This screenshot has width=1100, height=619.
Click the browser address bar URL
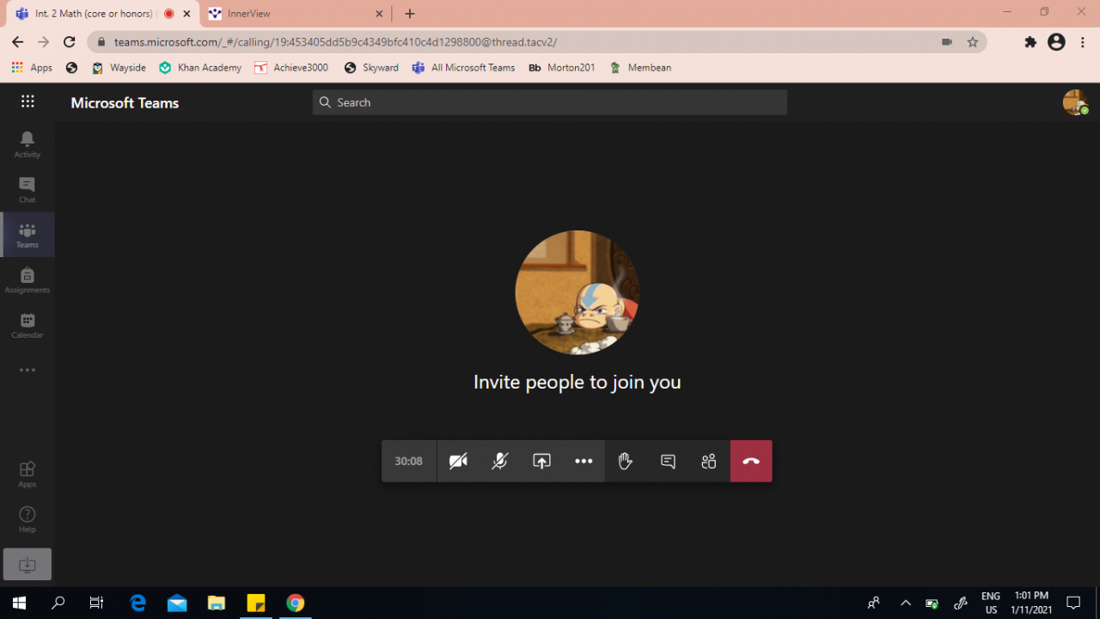pyautogui.click(x=336, y=42)
